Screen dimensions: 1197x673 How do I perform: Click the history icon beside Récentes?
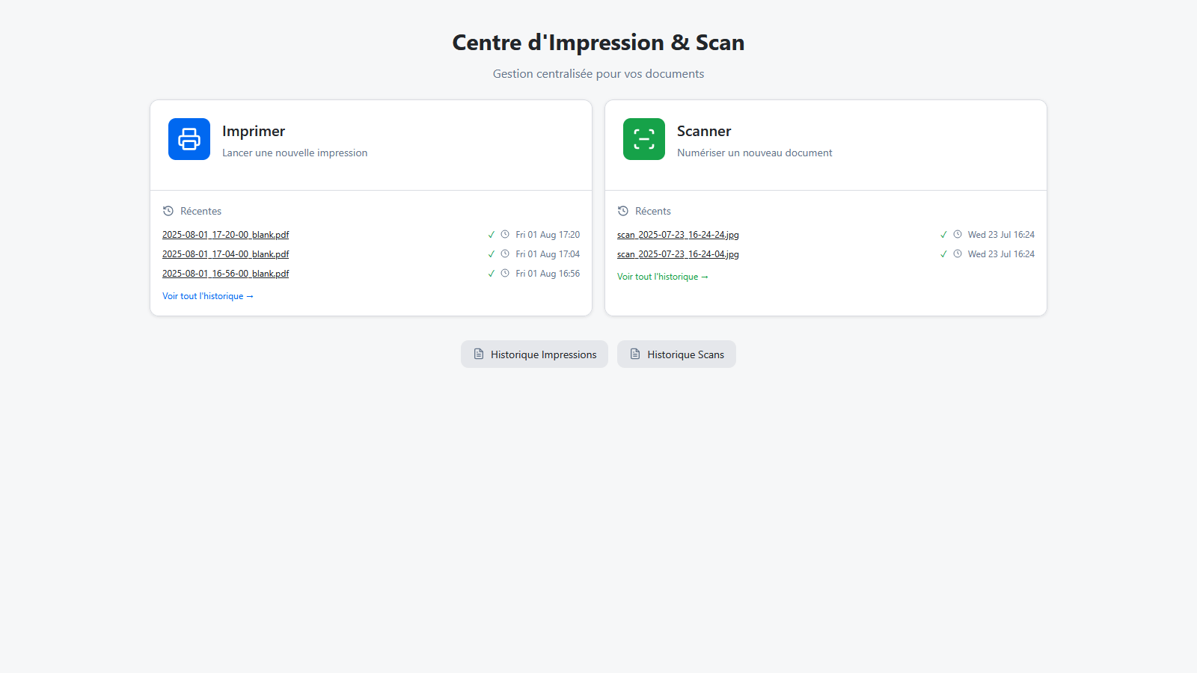pos(168,211)
